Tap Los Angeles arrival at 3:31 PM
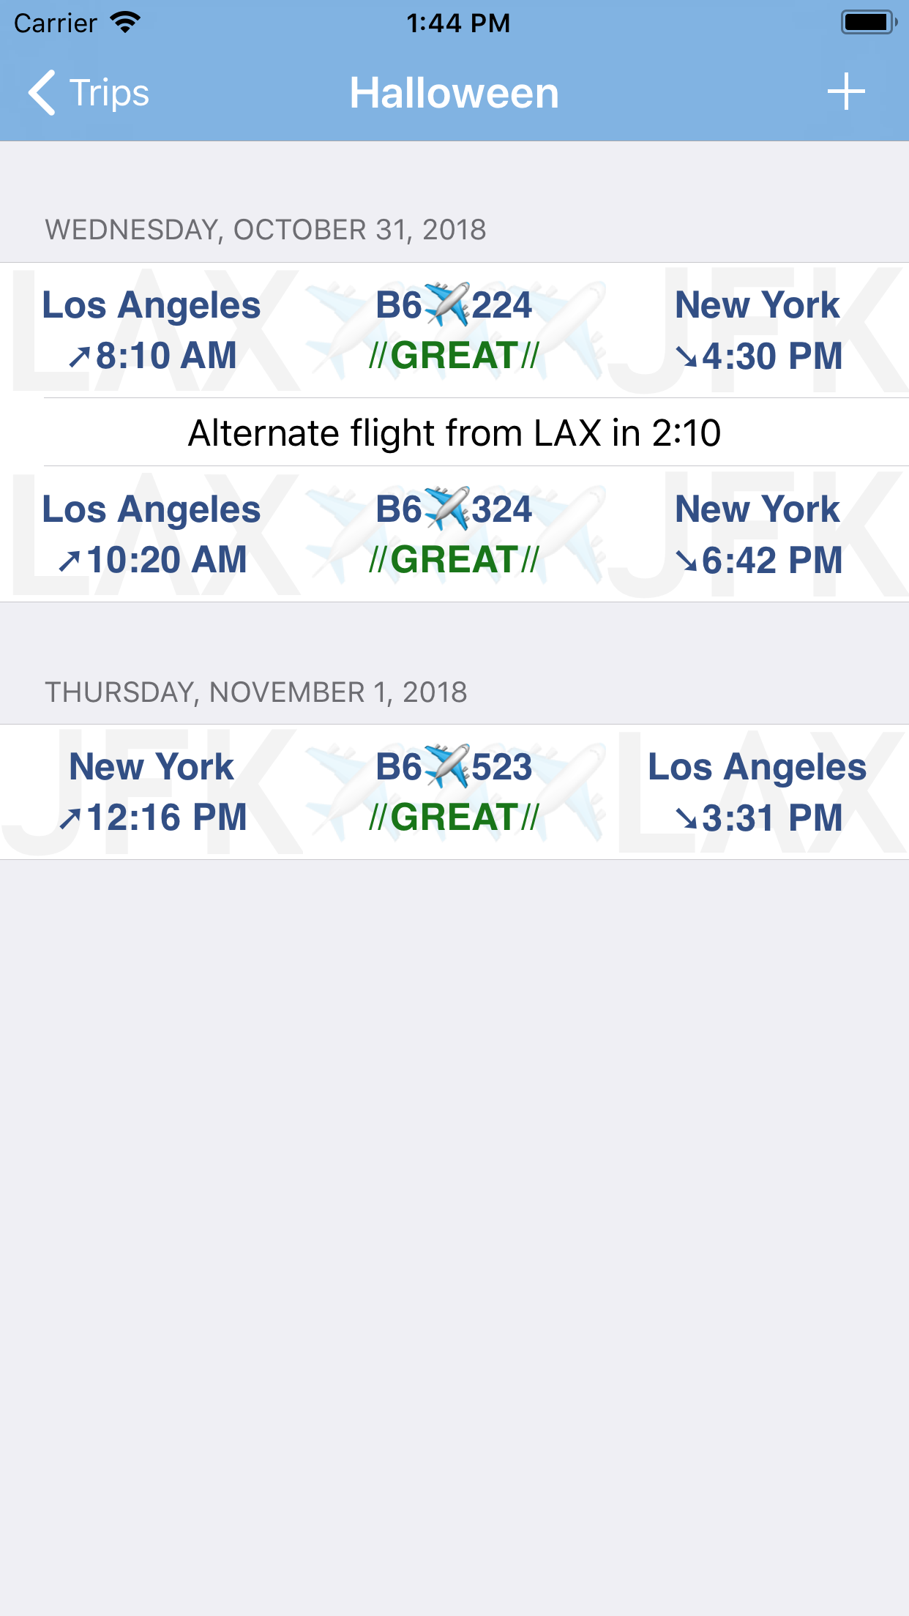This screenshot has height=1616, width=909. tap(757, 767)
